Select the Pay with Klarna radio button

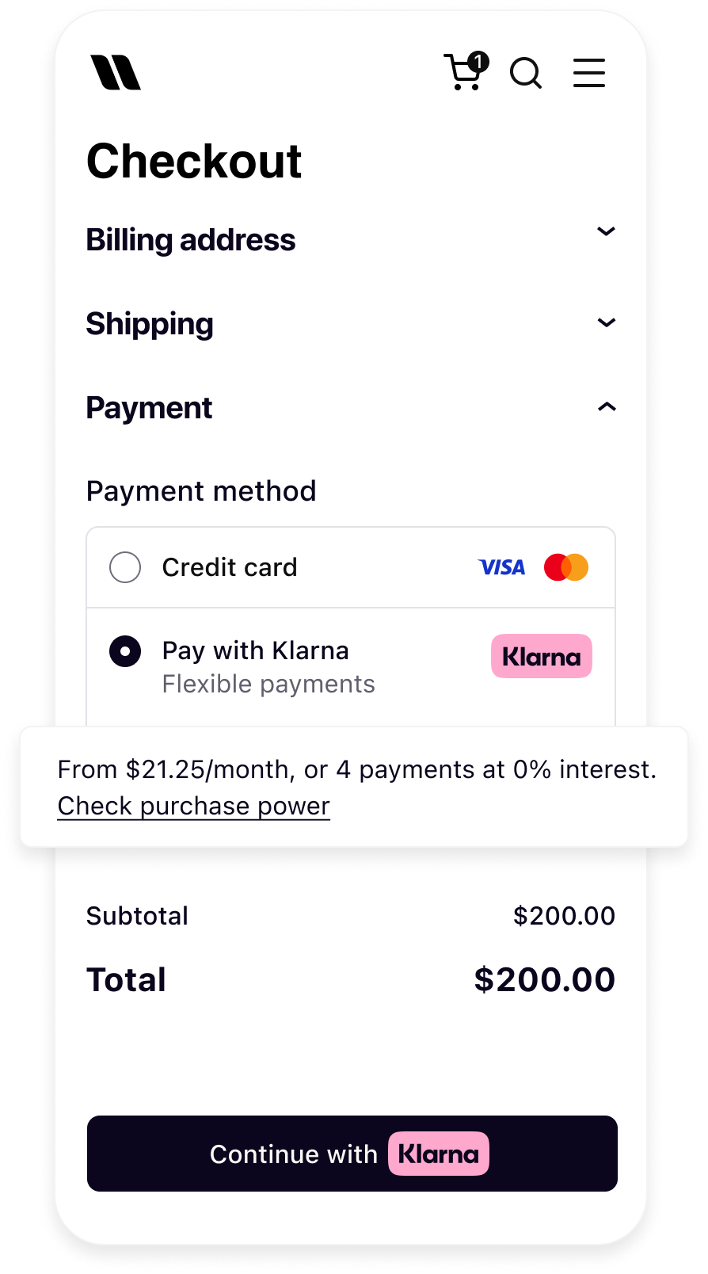pos(125,651)
